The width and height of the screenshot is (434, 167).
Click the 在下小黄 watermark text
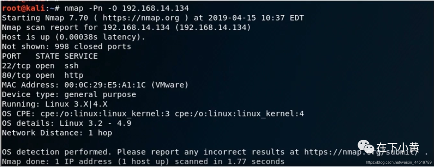tap(397, 147)
